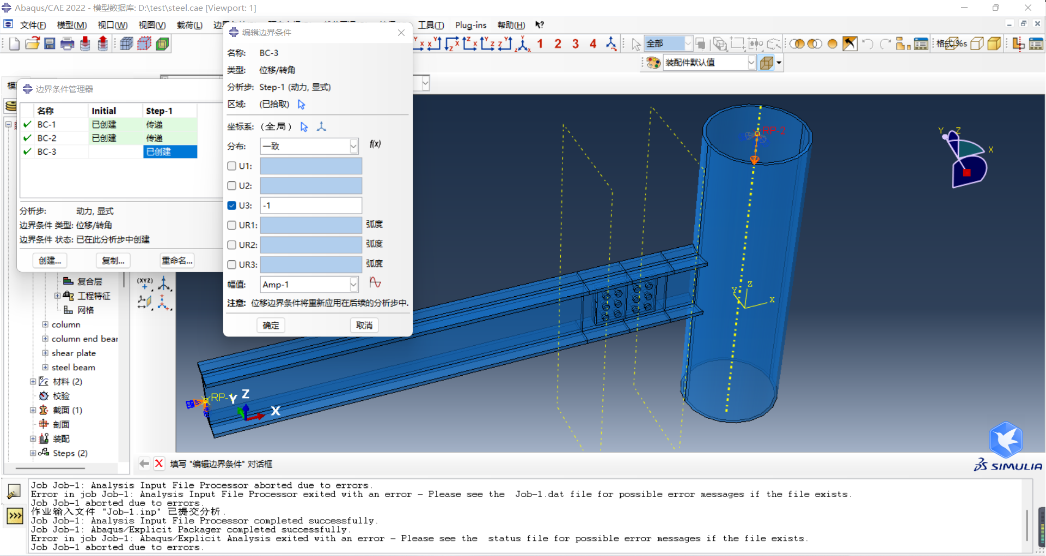
Task: Click the create amplitude icon beside Amp-1
Action: [x=375, y=283]
